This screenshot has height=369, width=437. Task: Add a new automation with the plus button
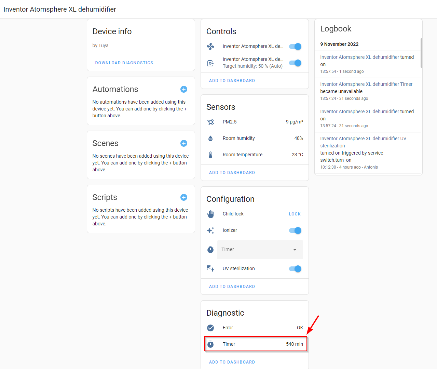[x=183, y=89]
